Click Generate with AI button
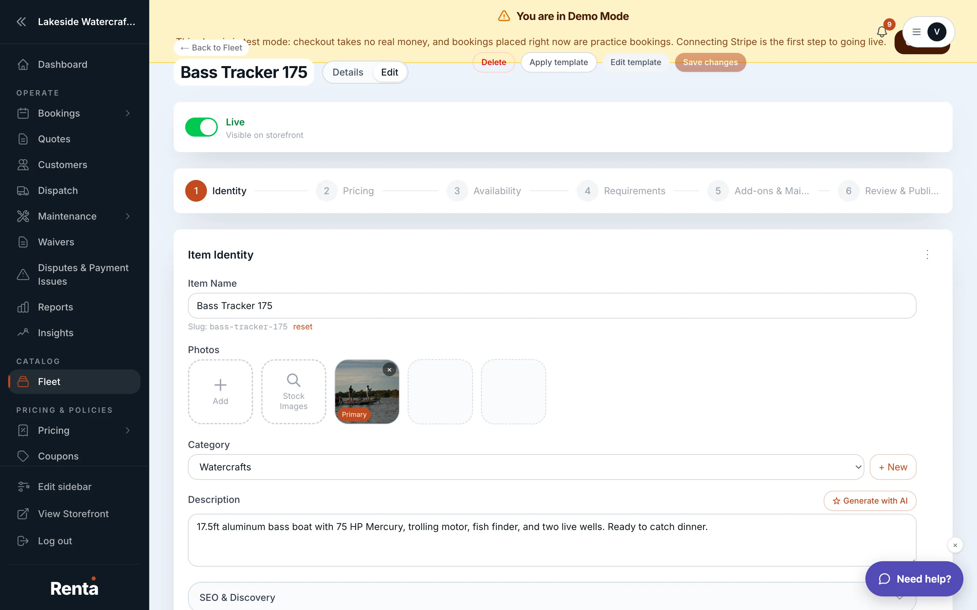 click(x=869, y=501)
